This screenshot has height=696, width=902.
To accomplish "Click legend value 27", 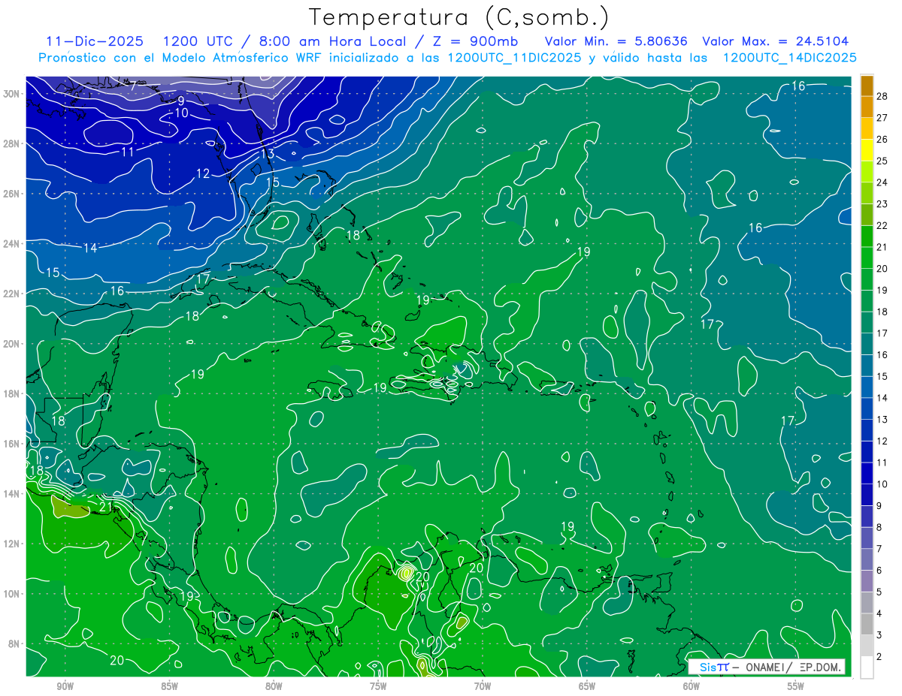I will tap(882, 117).
